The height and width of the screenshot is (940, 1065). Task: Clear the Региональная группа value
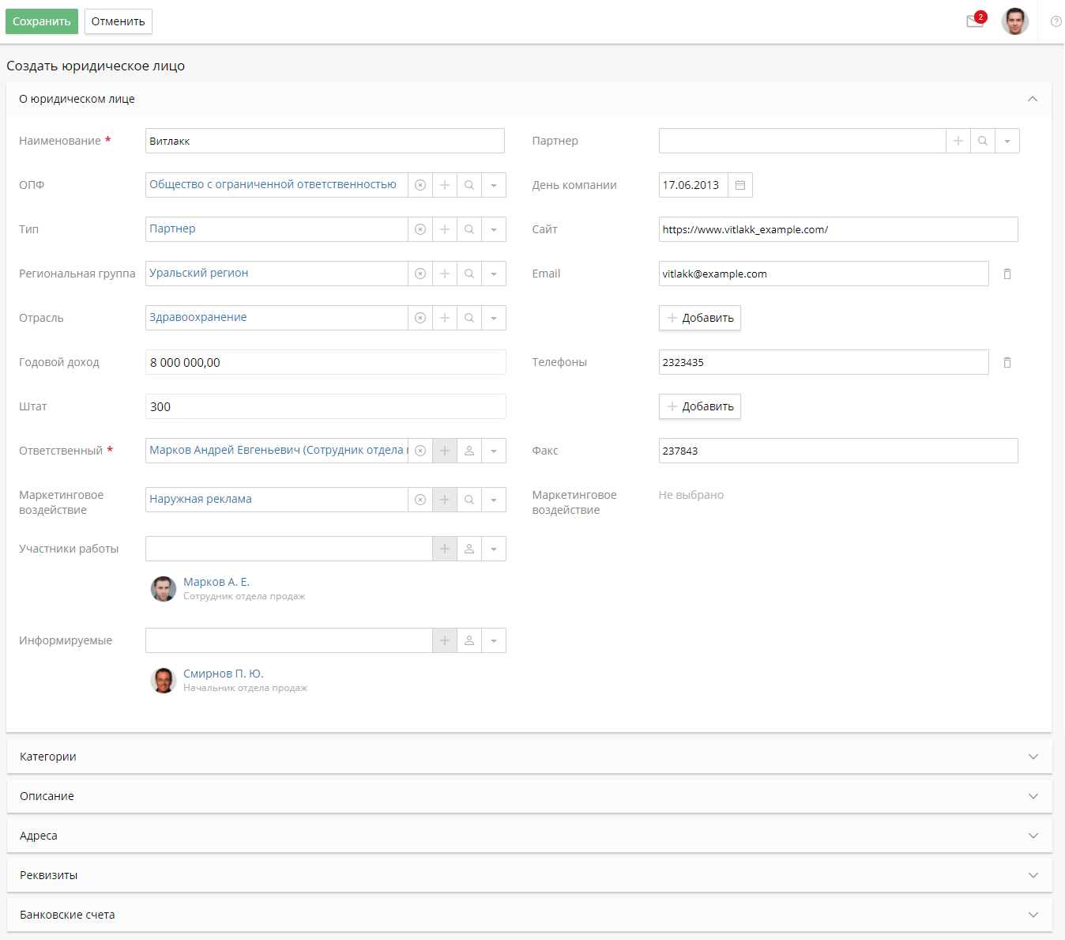[x=420, y=274]
